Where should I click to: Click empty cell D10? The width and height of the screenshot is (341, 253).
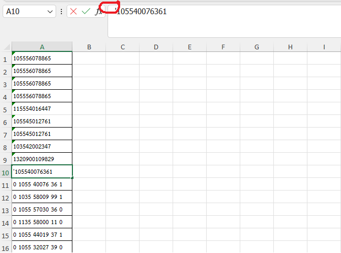pos(156,172)
